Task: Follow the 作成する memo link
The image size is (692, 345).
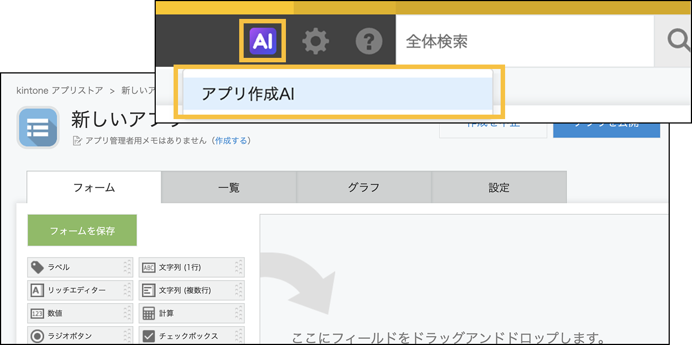Action: (231, 141)
